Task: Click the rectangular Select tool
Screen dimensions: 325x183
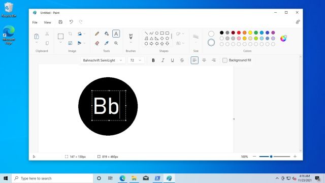Action: (60, 36)
